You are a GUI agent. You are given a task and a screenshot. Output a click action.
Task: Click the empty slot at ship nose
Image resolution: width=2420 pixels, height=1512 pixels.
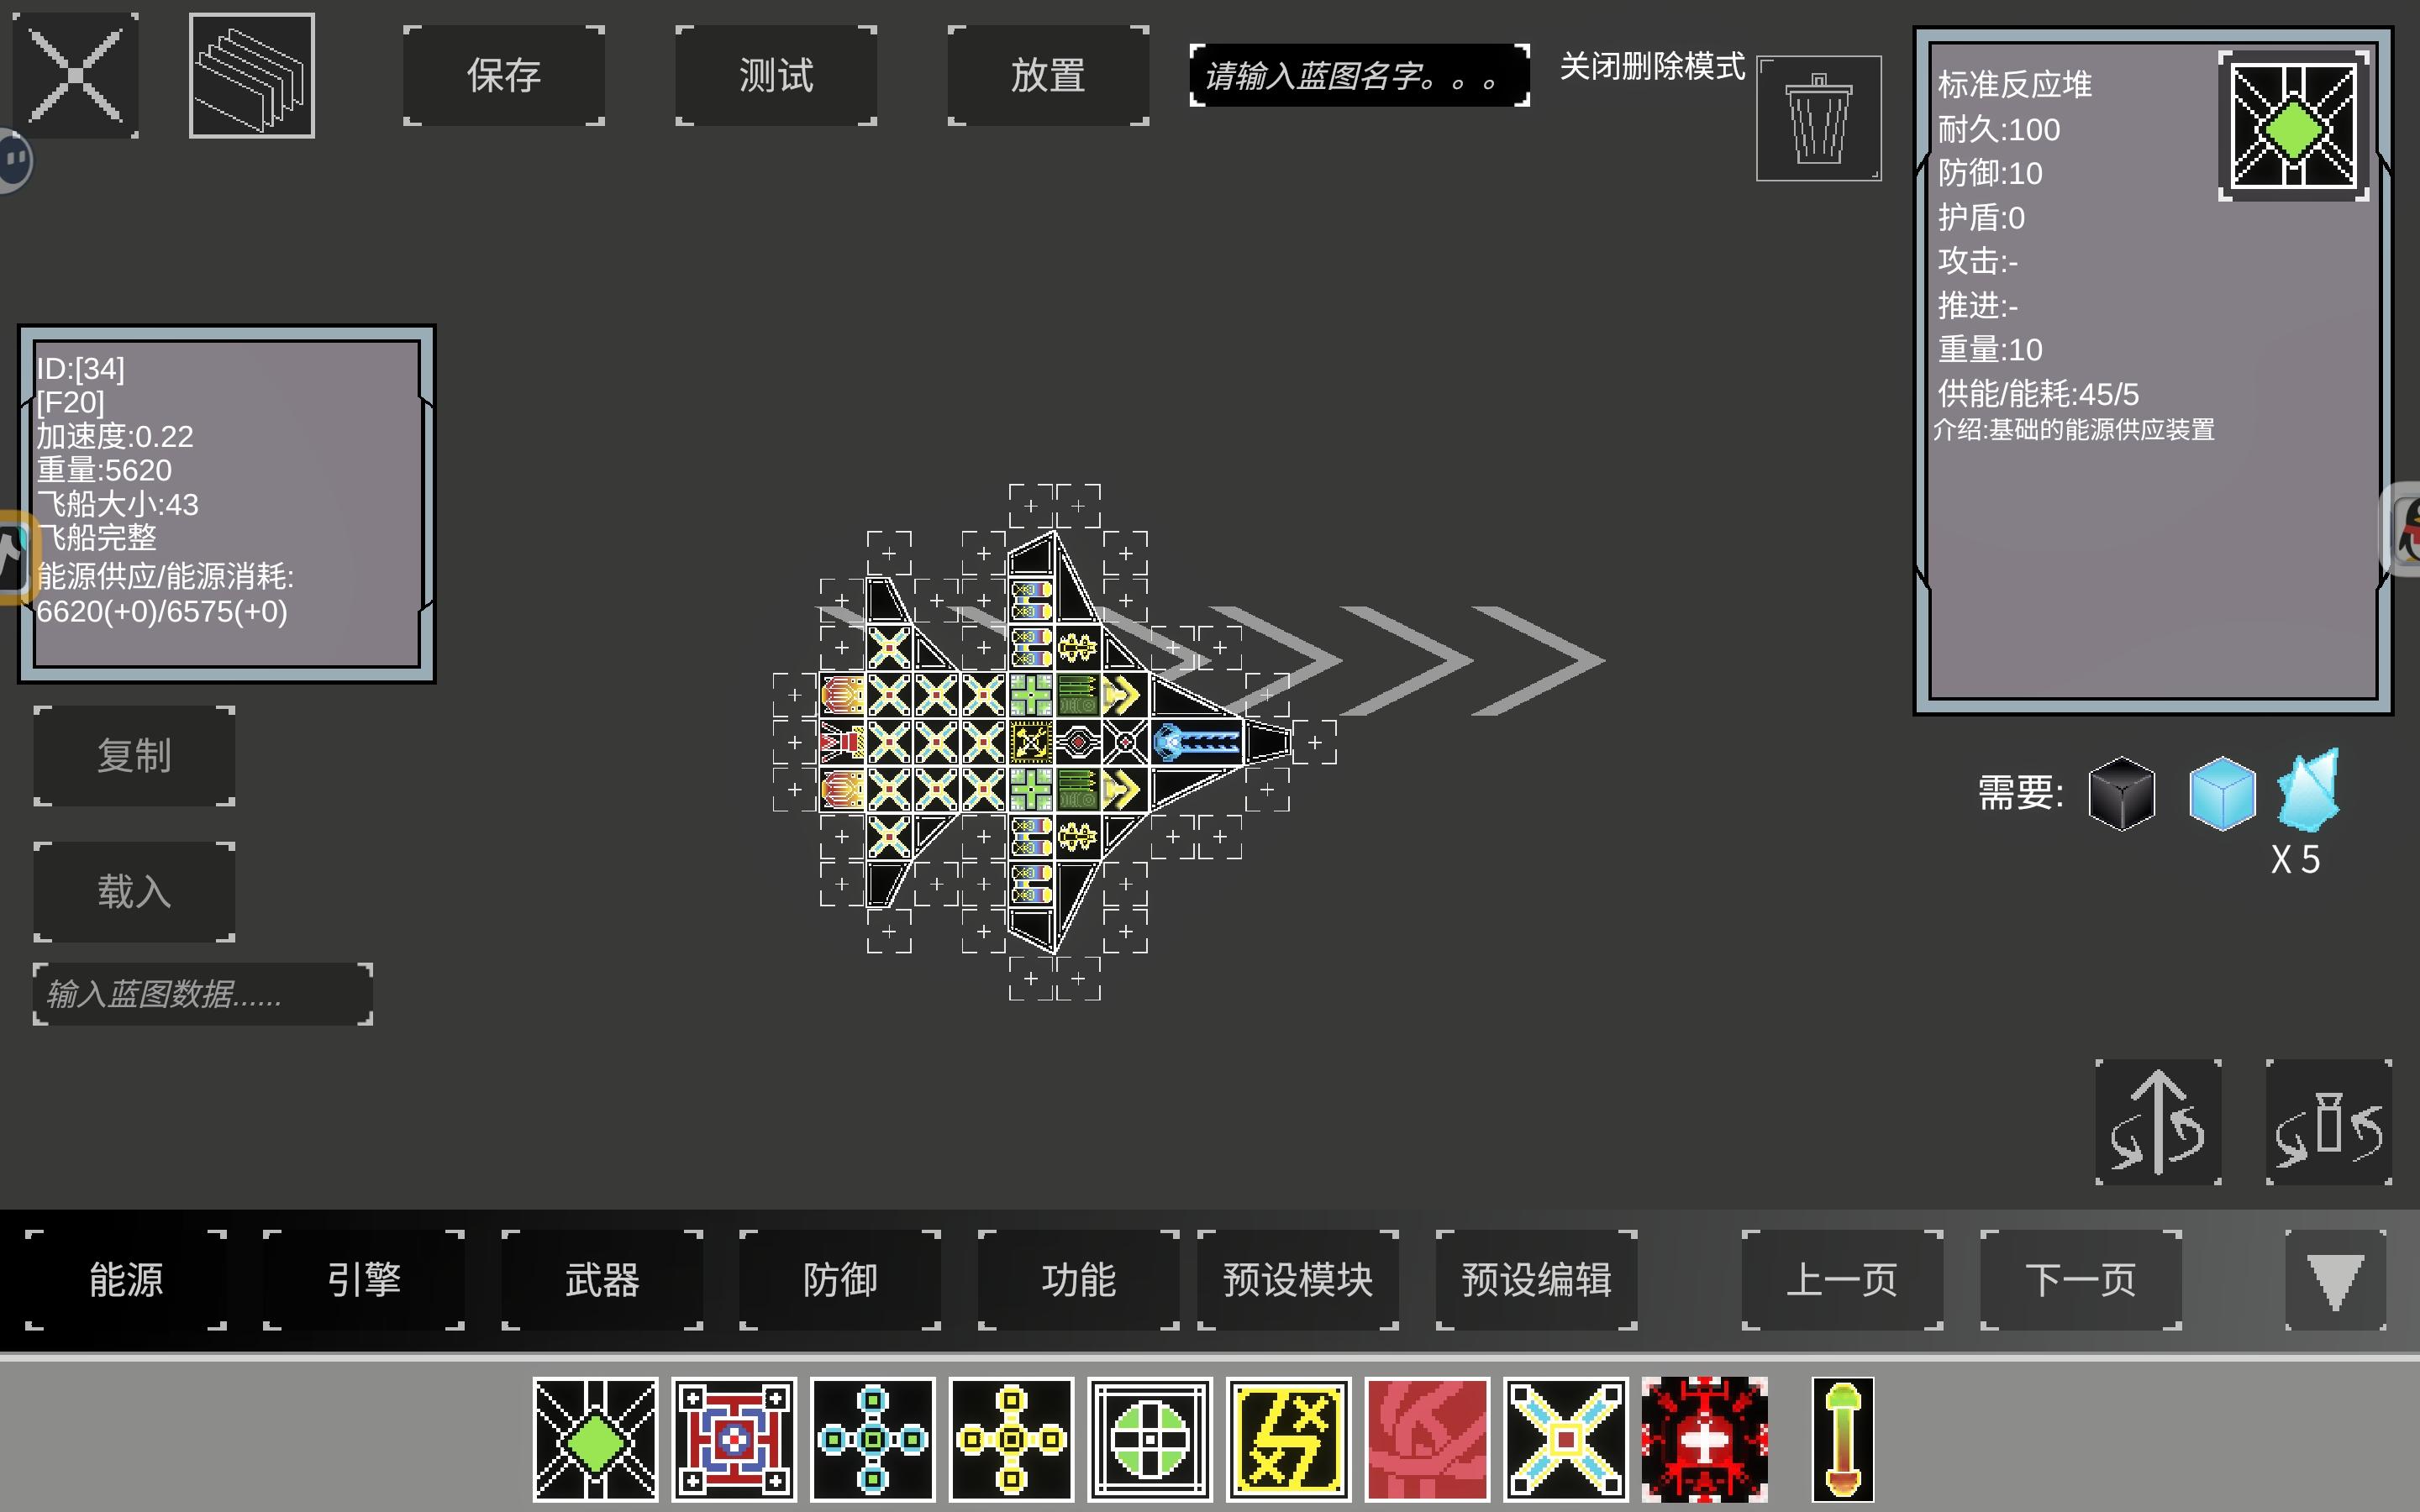[x=1314, y=742]
